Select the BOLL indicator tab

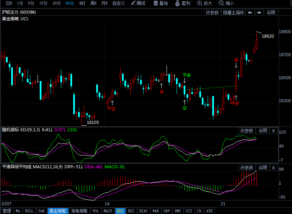(x=29, y=211)
